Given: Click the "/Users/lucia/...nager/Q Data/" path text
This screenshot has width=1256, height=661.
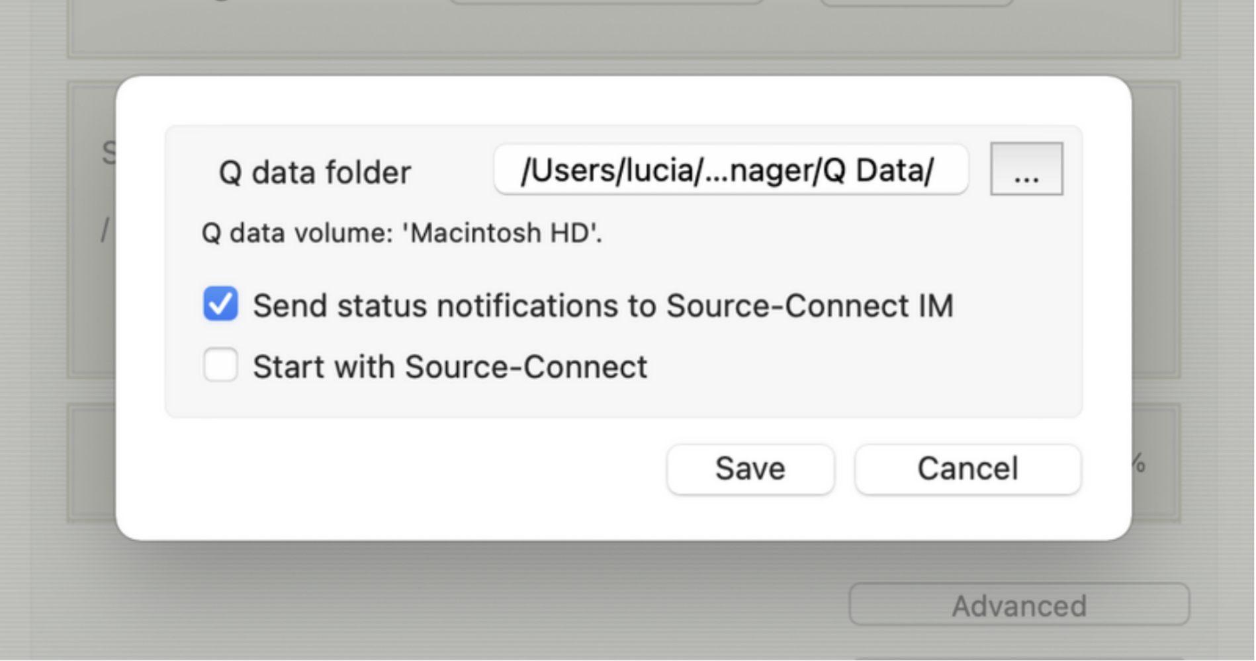Looking at the screenshot, I should point(727,171).
